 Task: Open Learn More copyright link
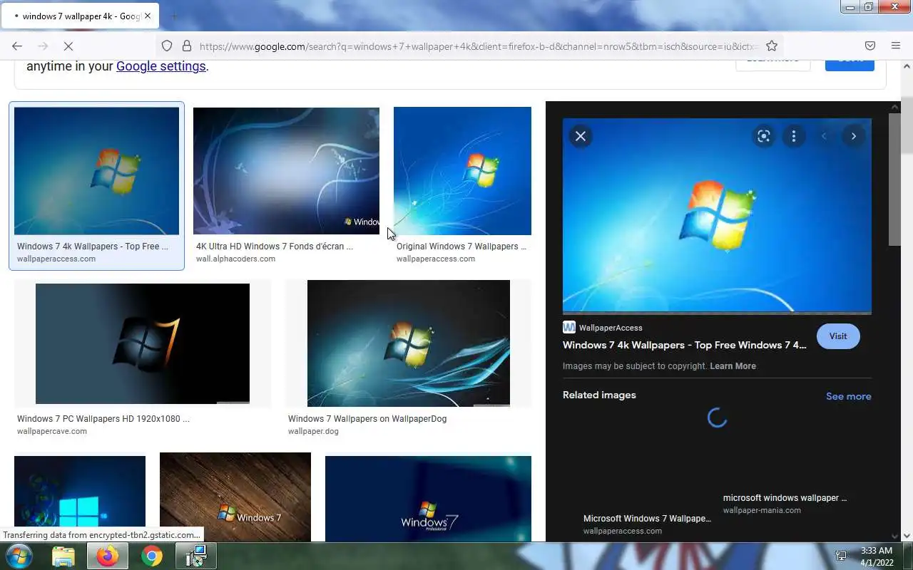[733, 366]
